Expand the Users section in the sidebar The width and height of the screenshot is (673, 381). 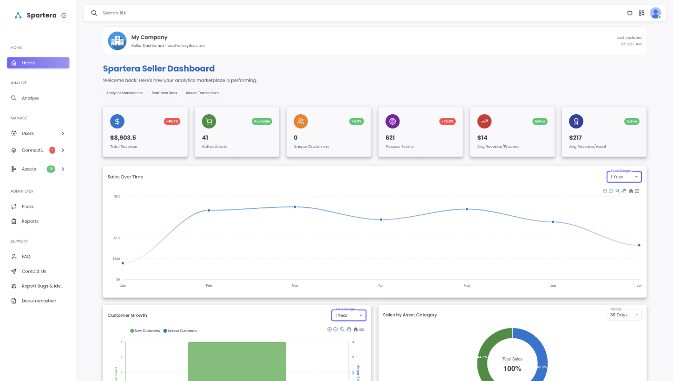(x=38, y=133)
